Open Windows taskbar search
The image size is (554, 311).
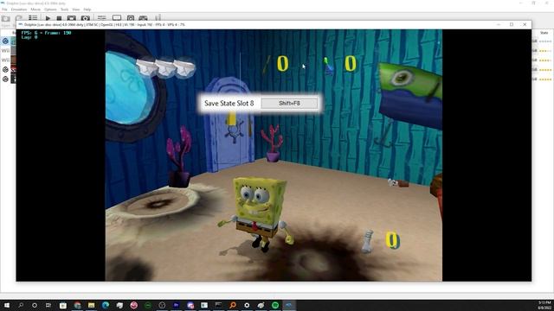[x=21, y=305]
